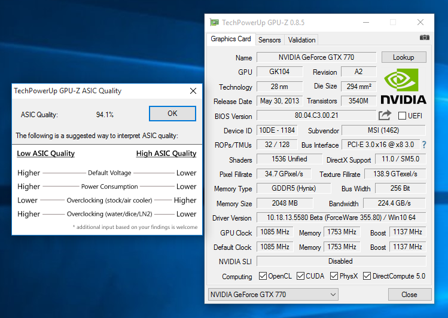Click the Pixel Fillrate value 34.7 GPixel/s

(x=284, y=174)
